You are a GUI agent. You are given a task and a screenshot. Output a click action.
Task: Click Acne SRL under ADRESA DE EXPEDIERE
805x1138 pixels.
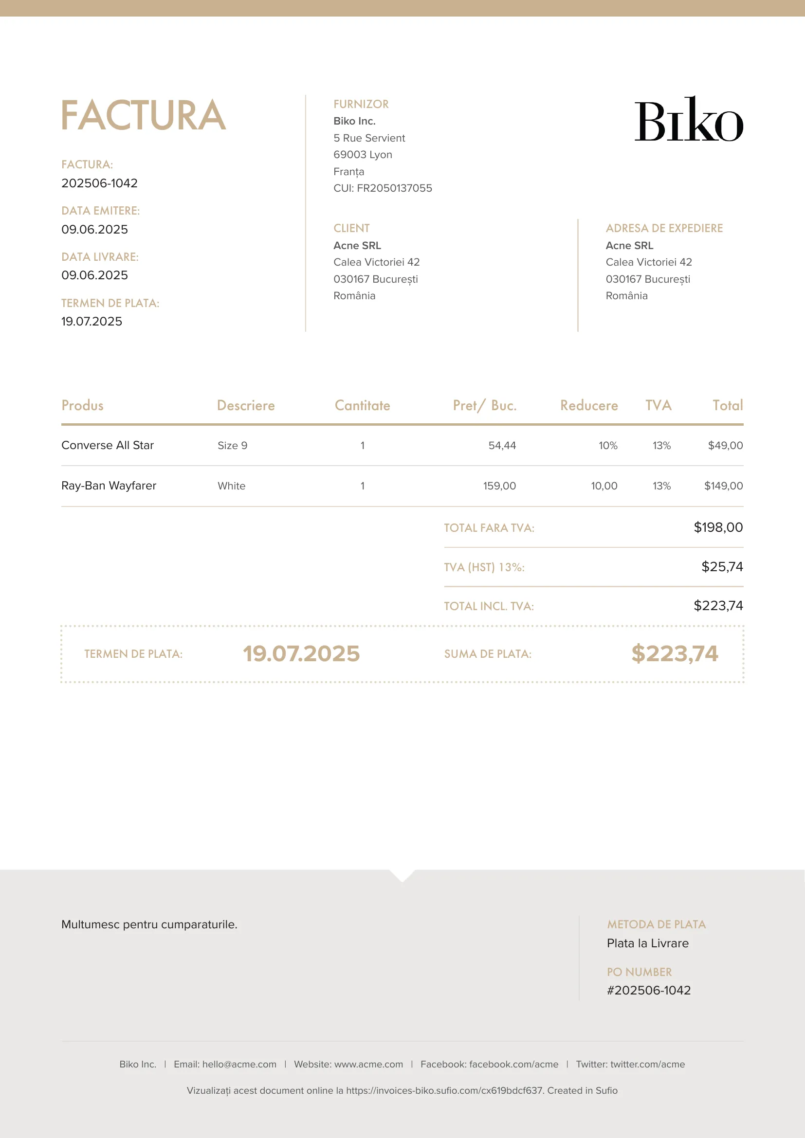click(629, 245)
